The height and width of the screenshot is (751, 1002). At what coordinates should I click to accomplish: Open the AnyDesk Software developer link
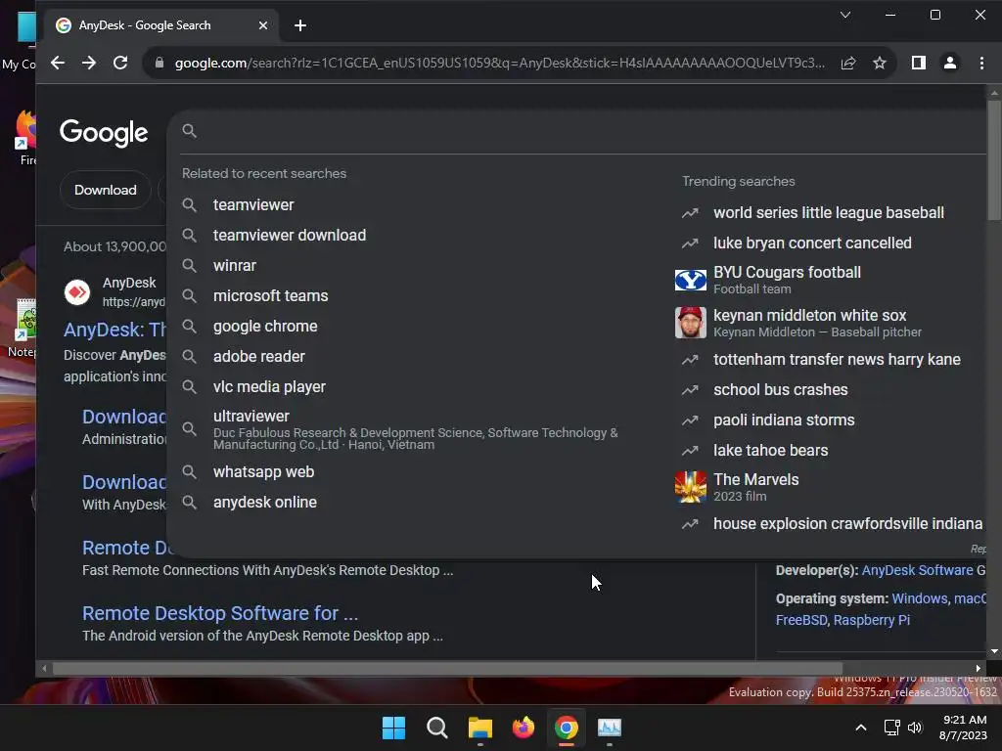(917, 570)
